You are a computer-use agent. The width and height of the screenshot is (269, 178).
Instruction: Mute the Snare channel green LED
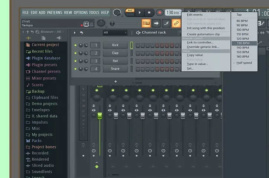coord(75,69)
